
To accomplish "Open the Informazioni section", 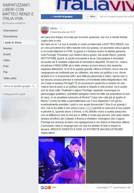I will (10, 30).
